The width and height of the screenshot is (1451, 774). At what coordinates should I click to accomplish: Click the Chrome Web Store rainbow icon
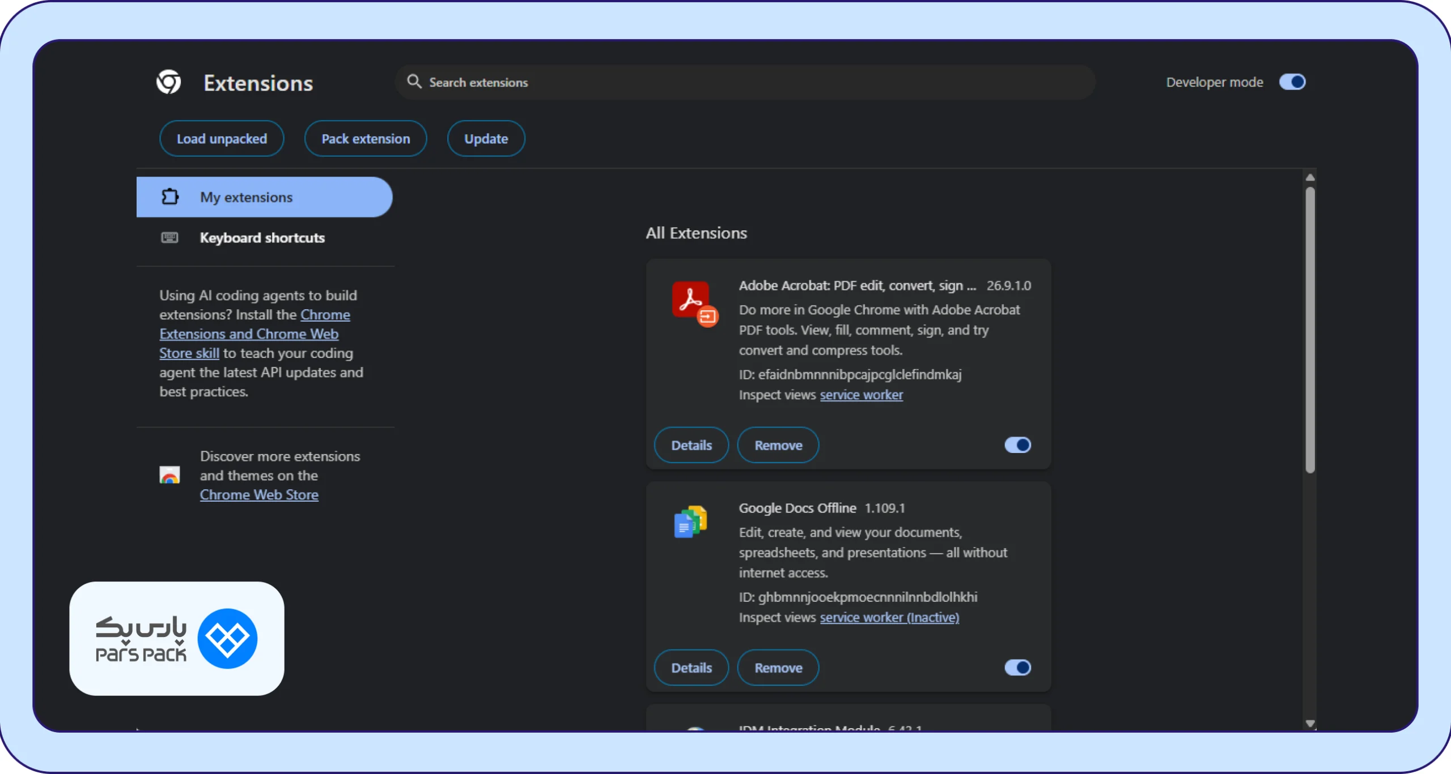click(x=169, y=475)
